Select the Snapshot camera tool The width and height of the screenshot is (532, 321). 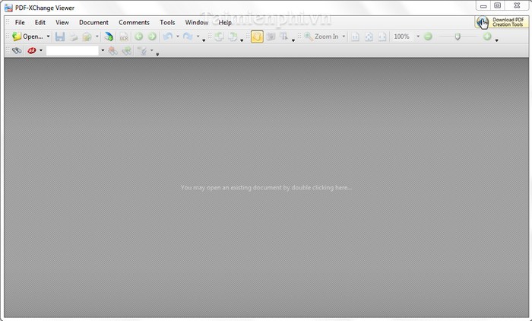click(271, 37)
